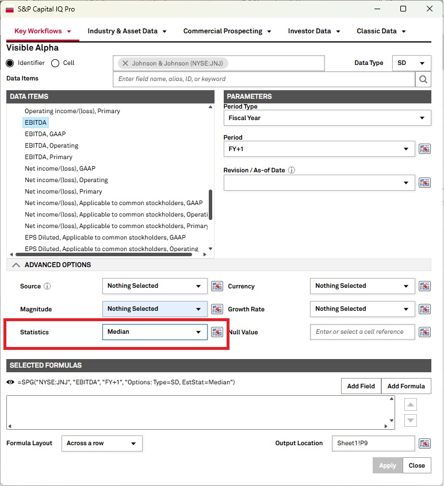
Task: Select 'EPS Diluted, Applicable to common stockholders, GAAP'
Action: (105, 237)
